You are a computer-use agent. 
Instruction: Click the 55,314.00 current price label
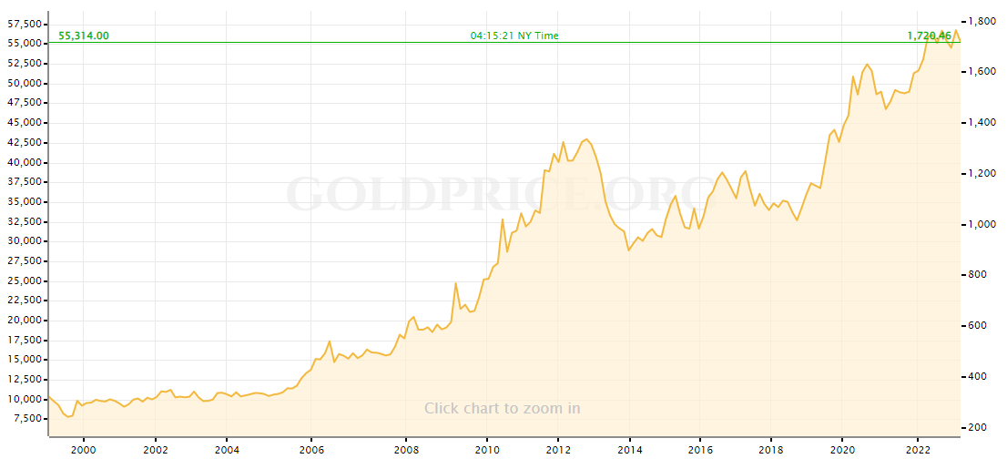pos(84,36)
